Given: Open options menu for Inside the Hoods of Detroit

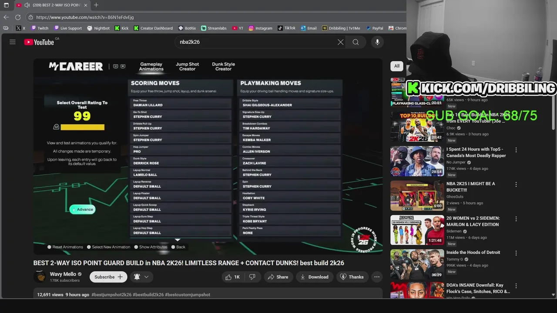Looking at the screenshot, I should (516, 253).
